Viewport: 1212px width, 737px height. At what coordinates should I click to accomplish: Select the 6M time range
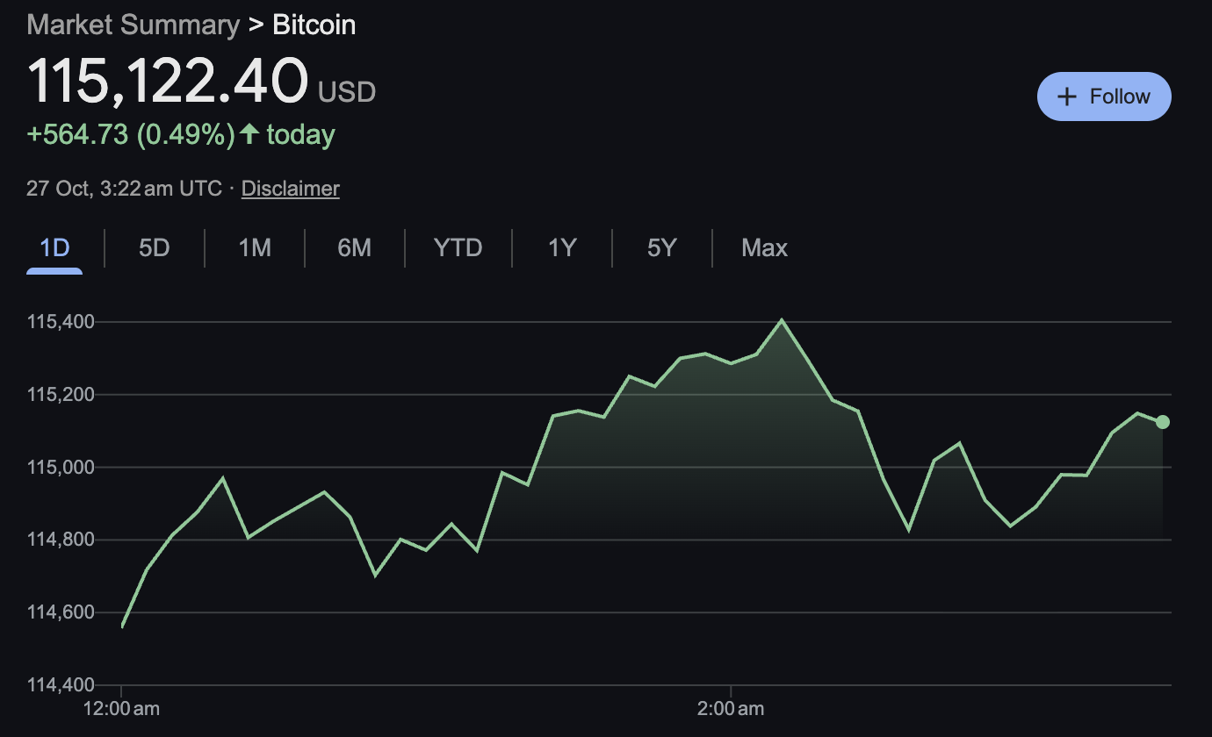354,247
